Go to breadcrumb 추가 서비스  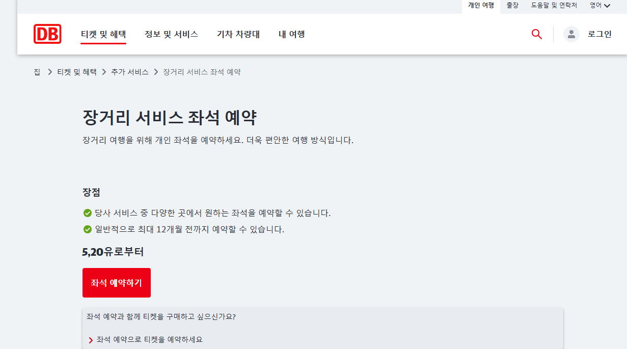(x=130, y=72)
